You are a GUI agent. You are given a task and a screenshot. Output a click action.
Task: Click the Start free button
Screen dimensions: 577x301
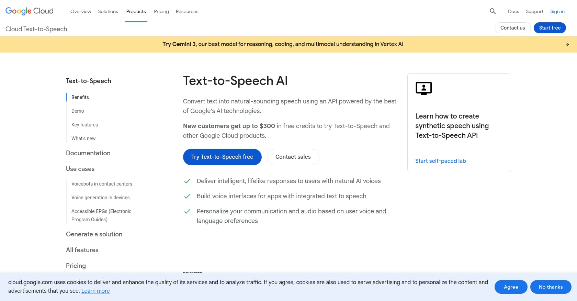pyautogui.click(x=550, y=28)
